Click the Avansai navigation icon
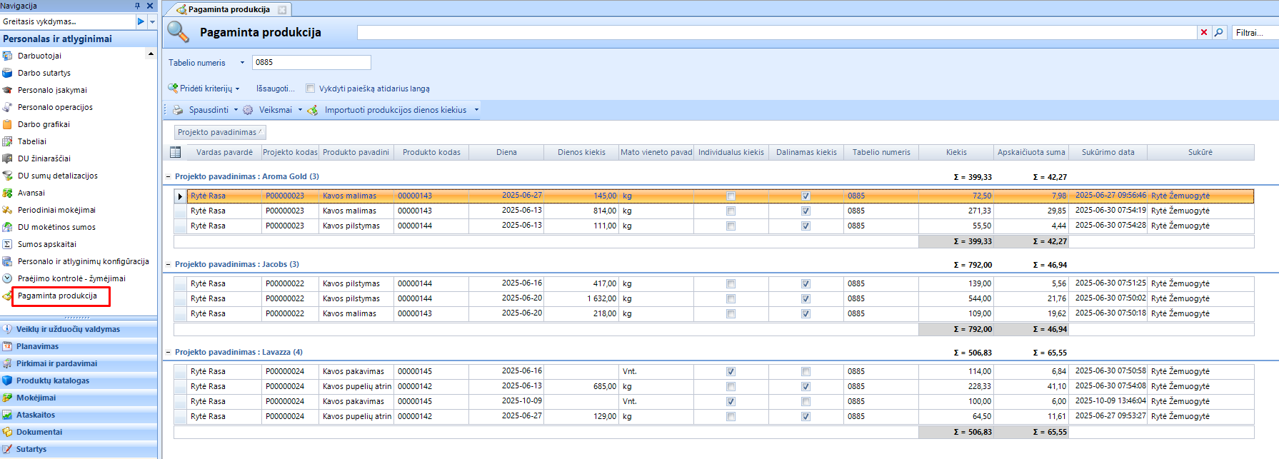 [x=8, y=193]
